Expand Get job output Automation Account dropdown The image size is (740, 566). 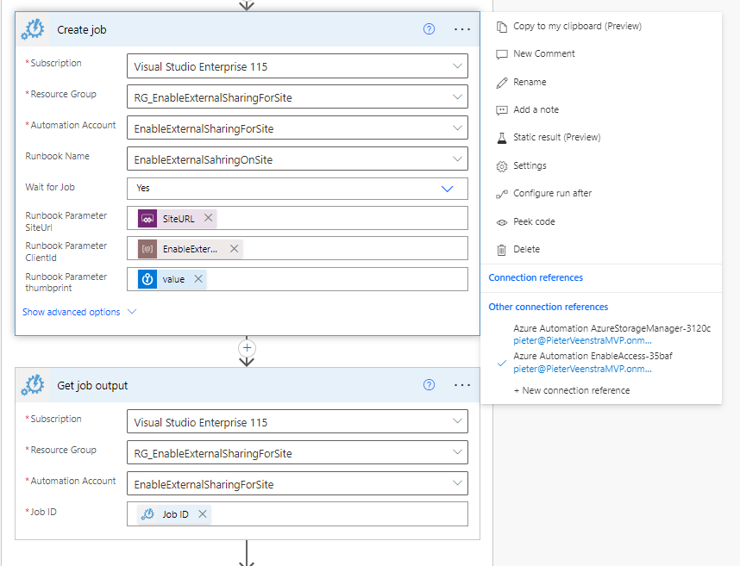(x=457, y=483)
